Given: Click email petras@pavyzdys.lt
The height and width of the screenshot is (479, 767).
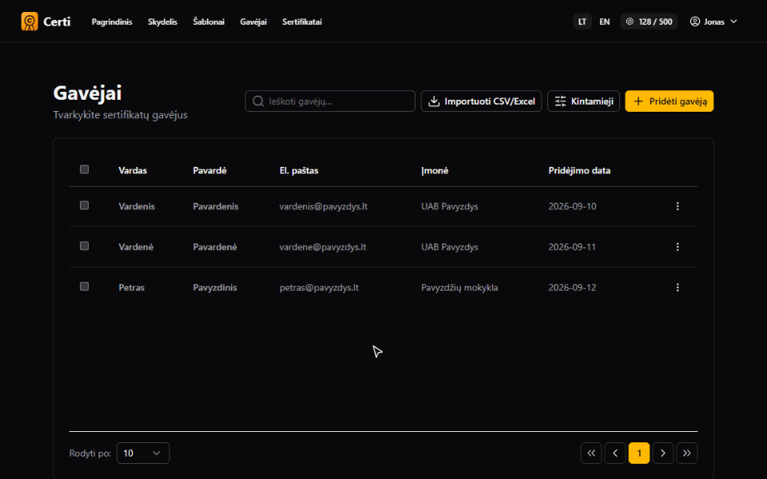Looking at the screenshot, I should [319, 287].
